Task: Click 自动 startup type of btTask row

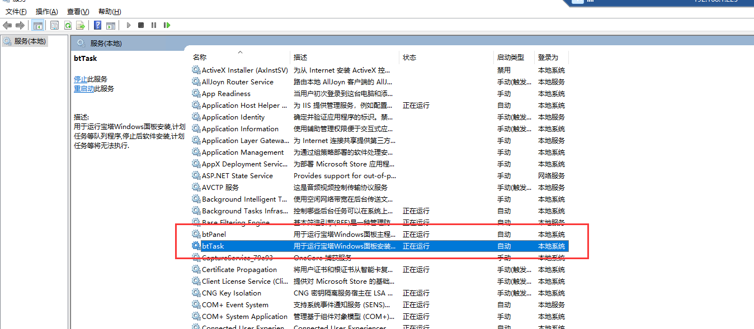Action: [x=504, y=246]
